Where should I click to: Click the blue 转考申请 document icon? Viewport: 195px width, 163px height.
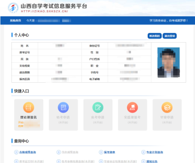click(63, 108)
